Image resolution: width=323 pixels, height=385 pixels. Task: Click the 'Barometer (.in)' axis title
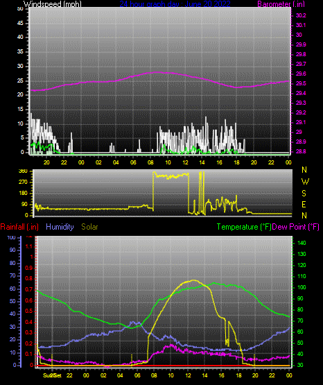pos(281,4)
